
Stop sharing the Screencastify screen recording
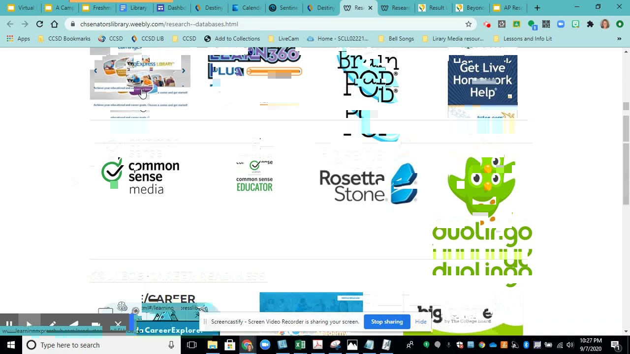point(387,322)
